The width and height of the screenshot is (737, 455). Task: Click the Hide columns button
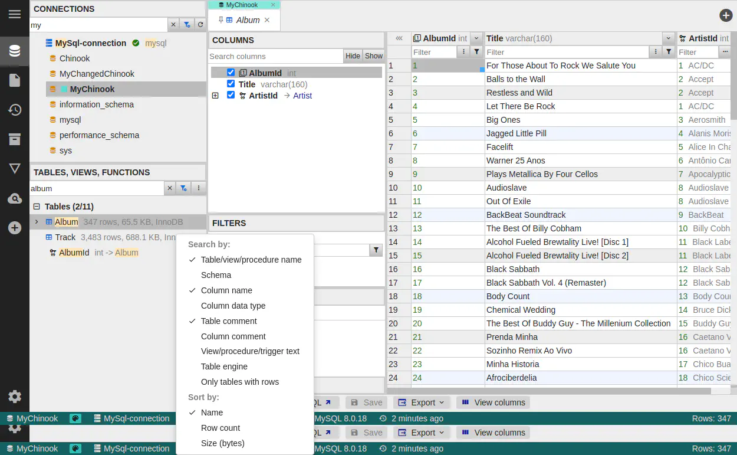353,56
